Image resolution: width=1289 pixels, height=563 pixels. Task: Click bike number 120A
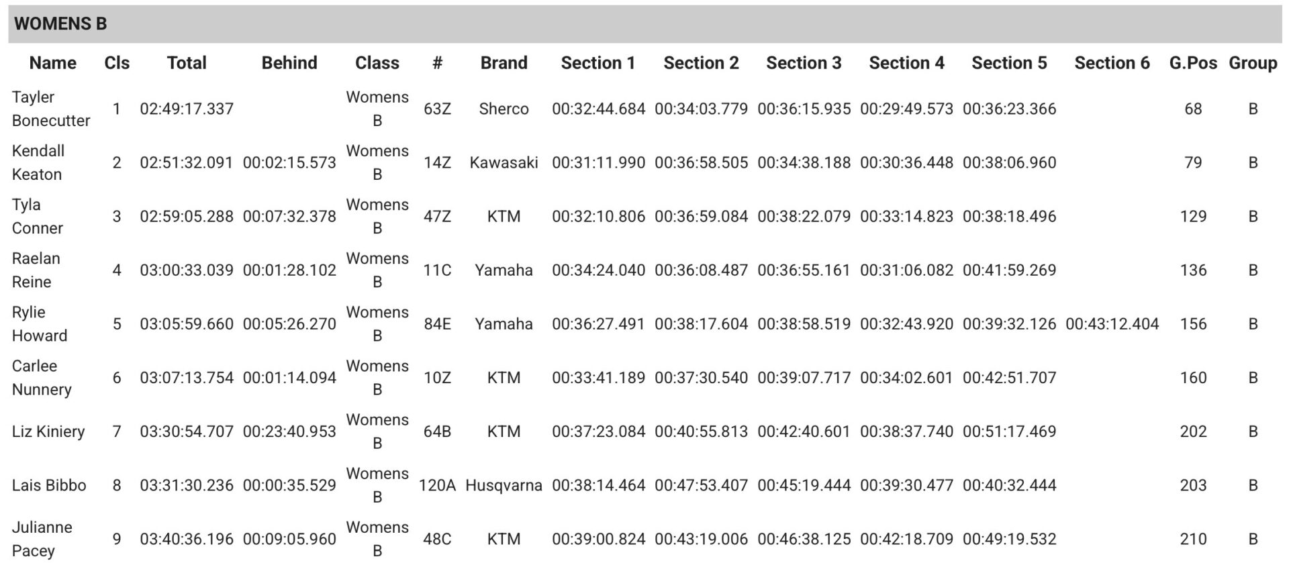click(437, 485)
